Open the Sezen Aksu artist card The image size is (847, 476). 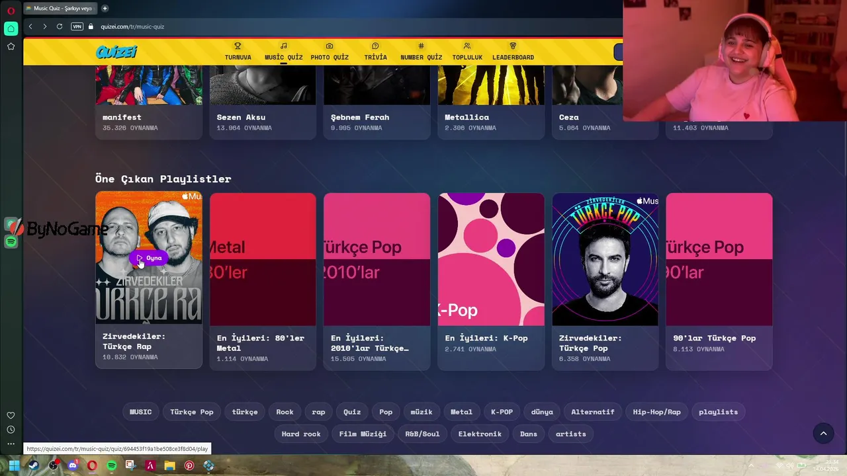click(x=263, y=102)
